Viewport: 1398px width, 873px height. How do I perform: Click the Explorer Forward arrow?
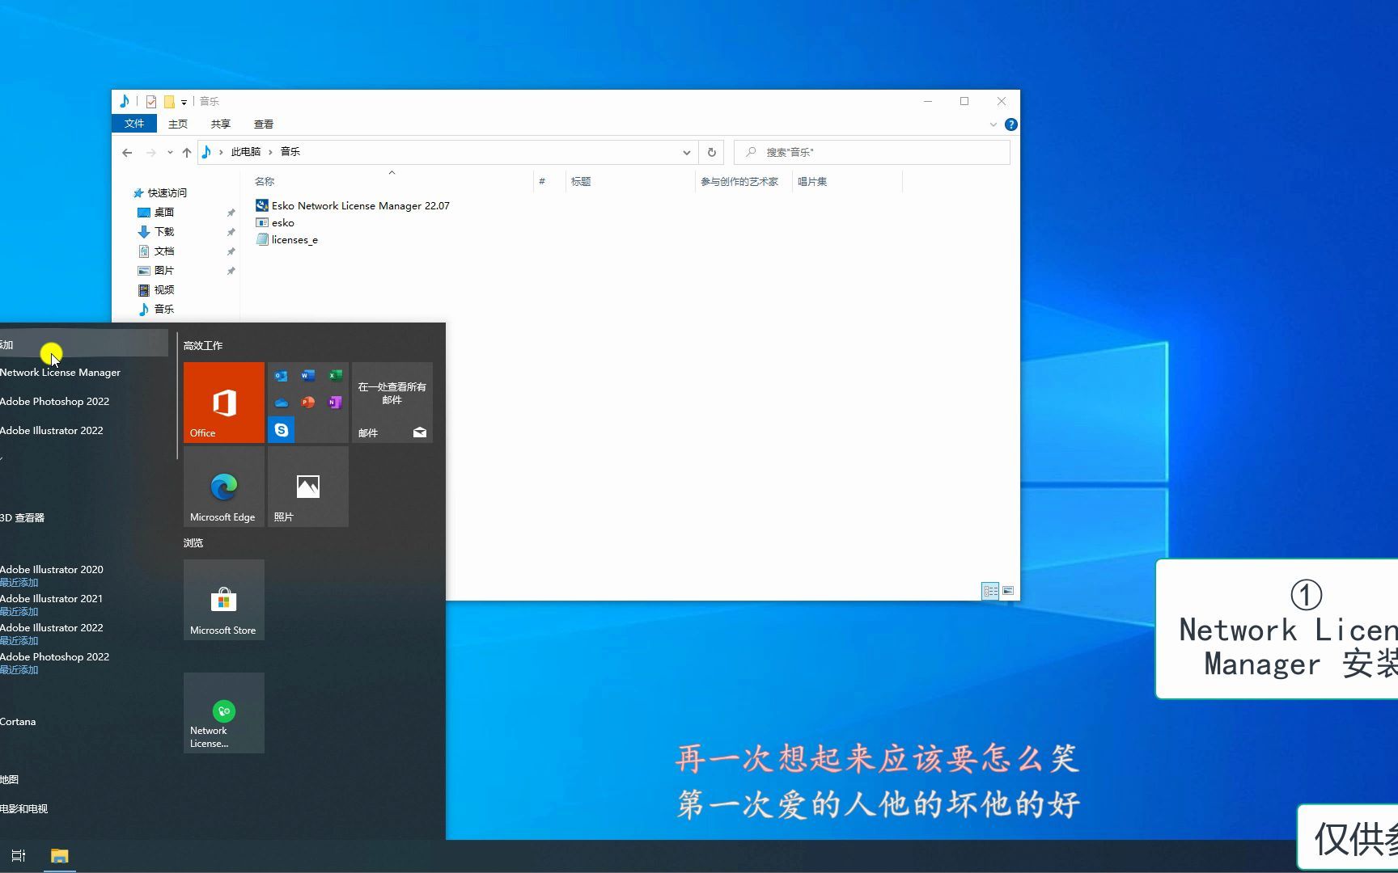click(x=151, y=152)
